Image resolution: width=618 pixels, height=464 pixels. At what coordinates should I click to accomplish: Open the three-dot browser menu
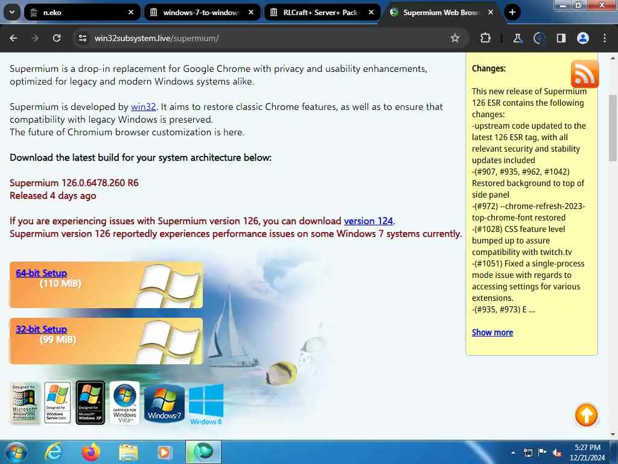click(605, 38)
